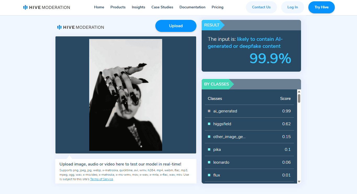This screenshot has width=357, height=194.
Task: Click the flux class square marker
Action: (x=209, y=175)
